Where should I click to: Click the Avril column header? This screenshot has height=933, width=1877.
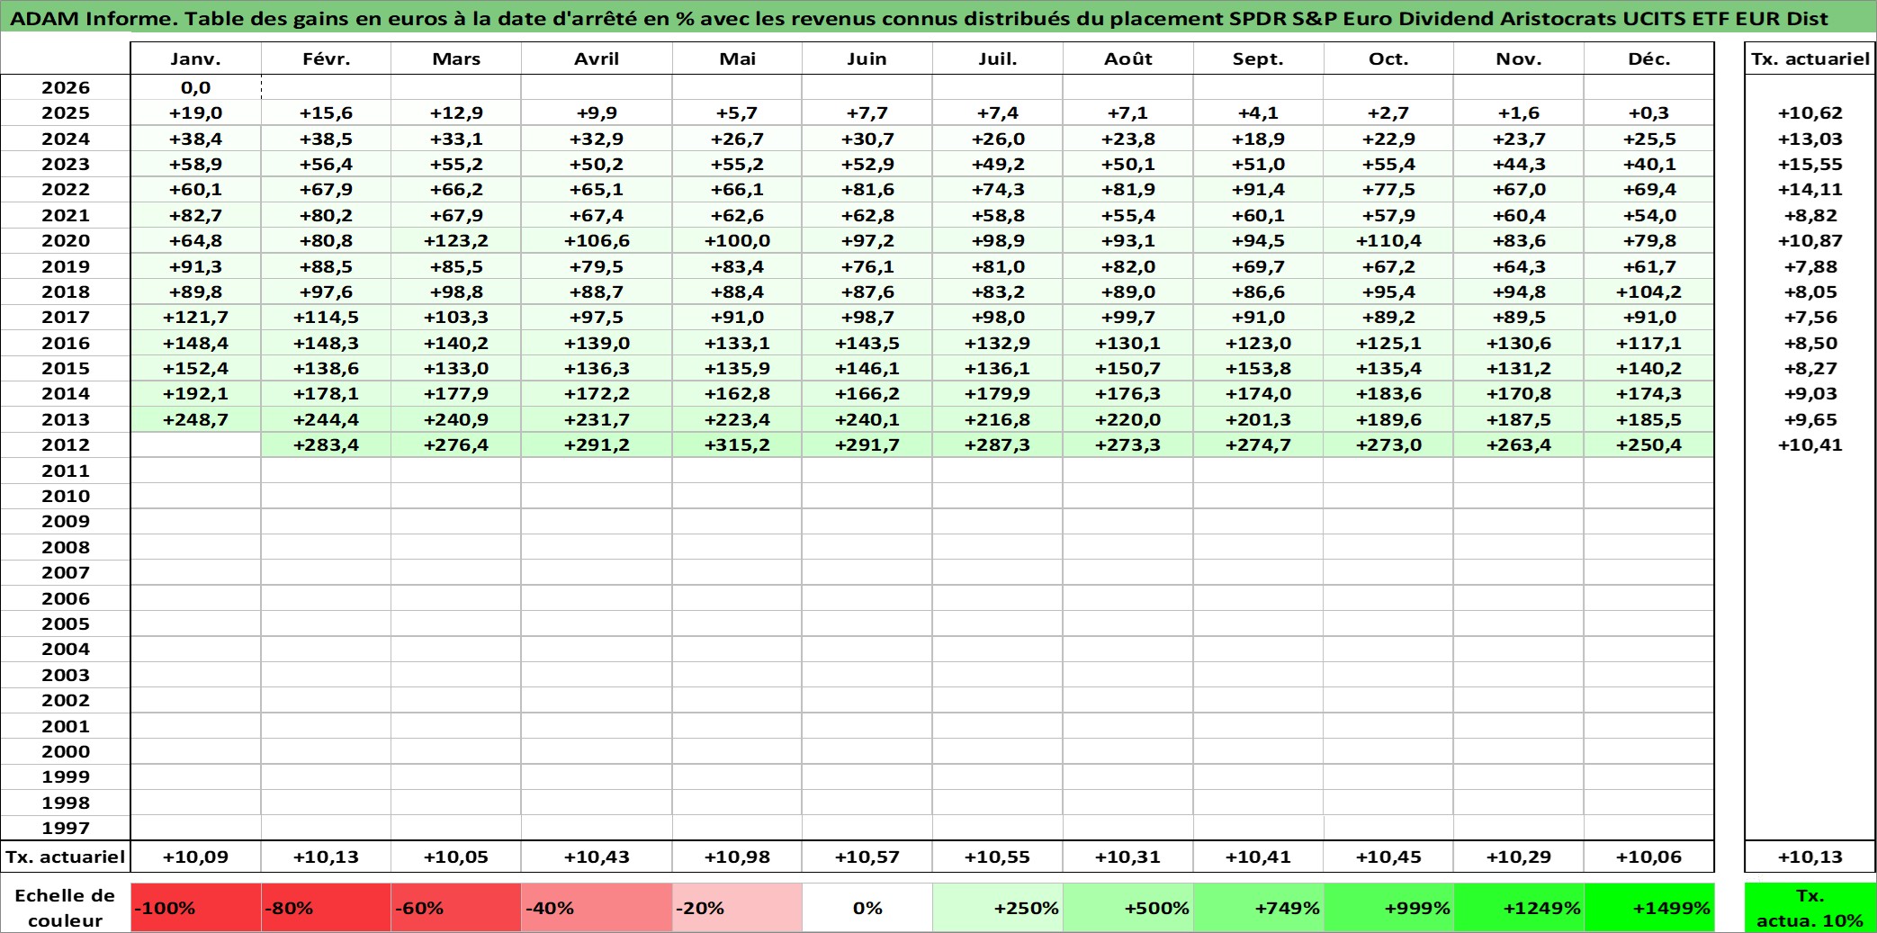[x=597, y=58]
